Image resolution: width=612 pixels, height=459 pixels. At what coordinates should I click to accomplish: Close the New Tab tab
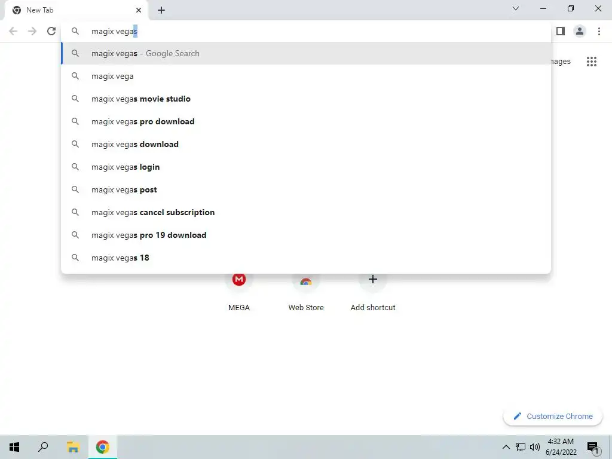pos(139,10)
